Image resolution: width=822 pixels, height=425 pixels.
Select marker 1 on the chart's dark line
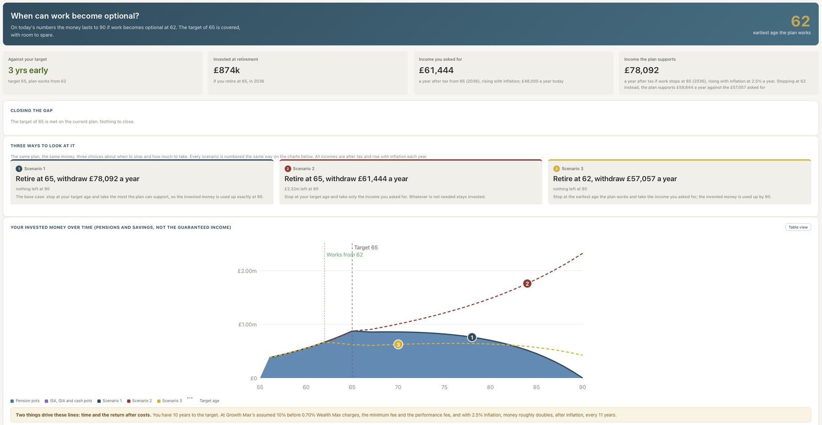(472, 337)
